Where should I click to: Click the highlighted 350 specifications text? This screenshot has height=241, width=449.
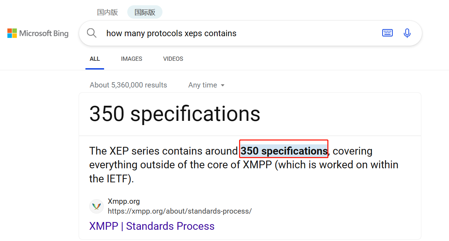click(x=284, y=151)
